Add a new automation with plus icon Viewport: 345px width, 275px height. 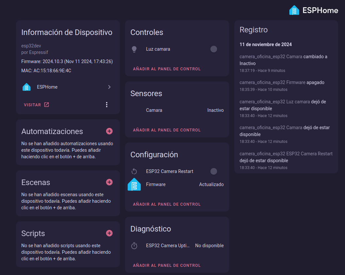click(109, 131)
